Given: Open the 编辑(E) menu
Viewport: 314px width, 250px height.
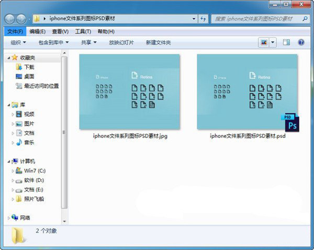Looking at the screenshot, I should 38,31.
